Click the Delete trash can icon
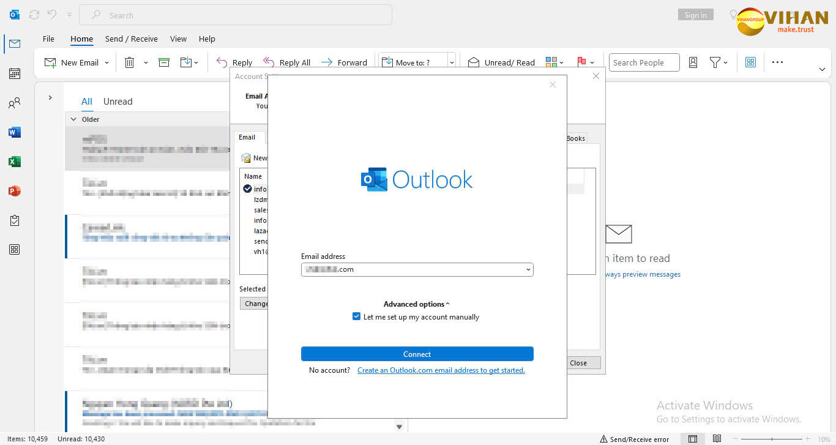Image resolution: width=836 pixels, height=445 pixels. tap(130, 62)
